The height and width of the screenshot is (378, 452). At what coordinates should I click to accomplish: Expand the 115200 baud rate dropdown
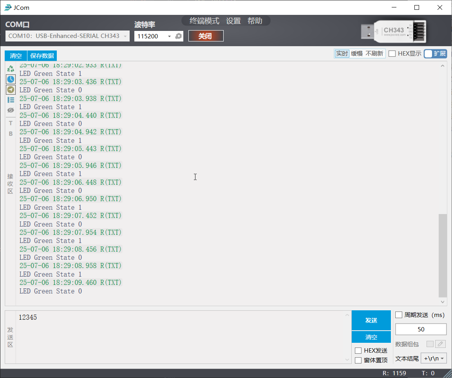[154, 36]
